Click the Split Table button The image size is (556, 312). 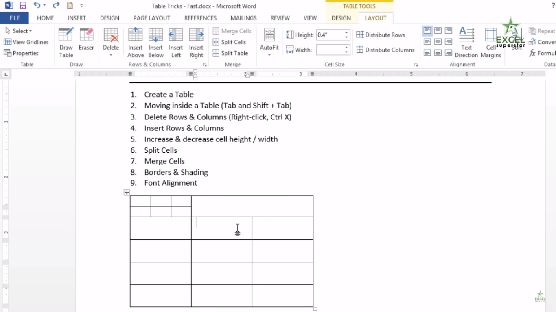pyautogui.click(x=230, y=53)
